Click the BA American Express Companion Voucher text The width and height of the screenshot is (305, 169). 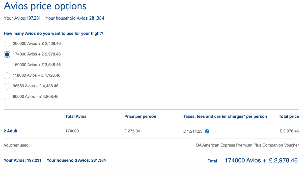click(x=247, y=145)
